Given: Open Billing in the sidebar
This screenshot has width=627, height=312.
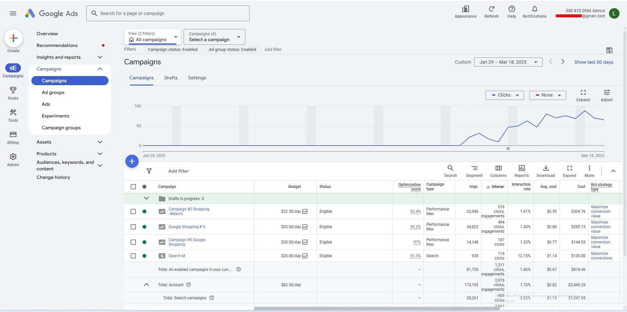Looking at the screenshot, I should tap(13, 138).
